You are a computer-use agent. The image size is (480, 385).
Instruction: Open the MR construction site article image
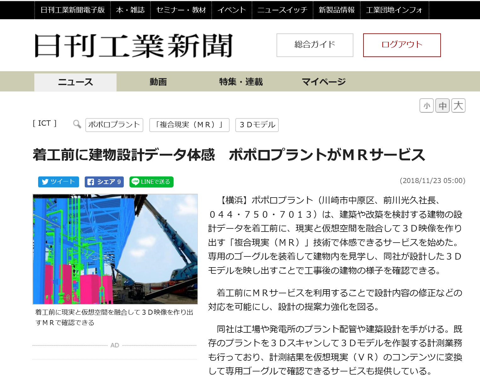(115, 249)
